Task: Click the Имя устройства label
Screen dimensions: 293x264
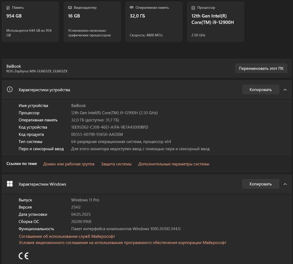Action: 33,106
